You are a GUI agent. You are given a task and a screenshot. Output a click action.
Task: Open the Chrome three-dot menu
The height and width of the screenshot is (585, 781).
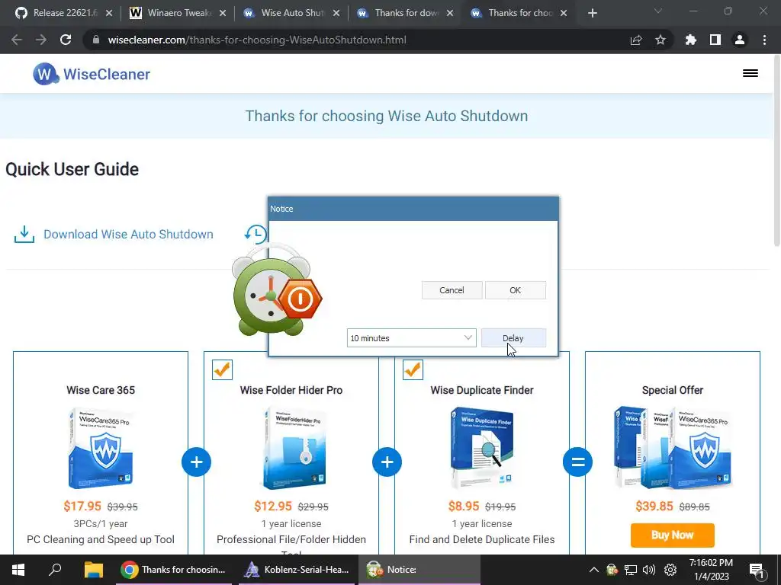764,40
